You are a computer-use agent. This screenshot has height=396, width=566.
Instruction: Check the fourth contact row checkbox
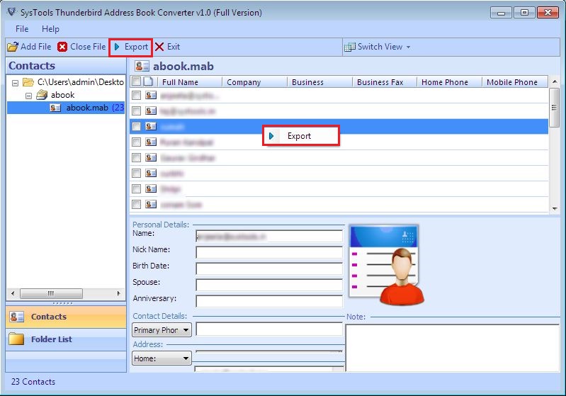[x=136, y=142]
